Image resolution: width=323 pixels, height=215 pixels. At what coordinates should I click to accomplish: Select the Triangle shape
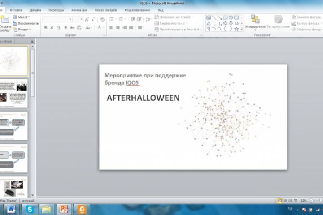tap(209, 23)
